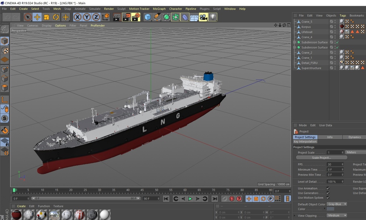Click the Scale Project button
This screenshot has width=366, height=220.
(322, 158)
